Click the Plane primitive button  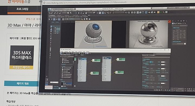[183, 38]
